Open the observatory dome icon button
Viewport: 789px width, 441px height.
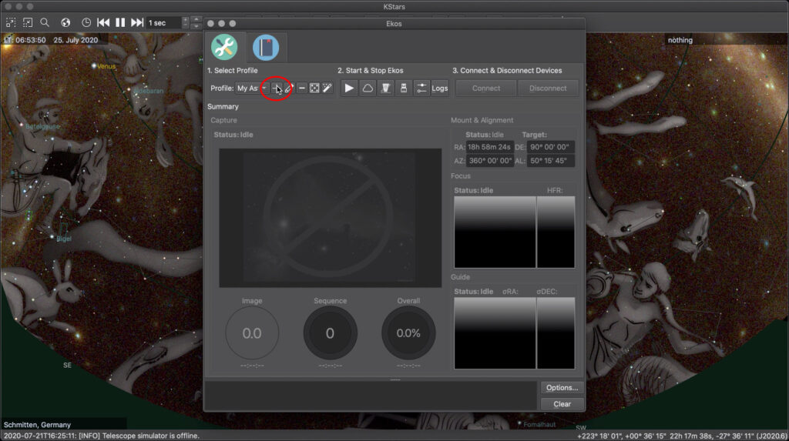pos(385,88)
